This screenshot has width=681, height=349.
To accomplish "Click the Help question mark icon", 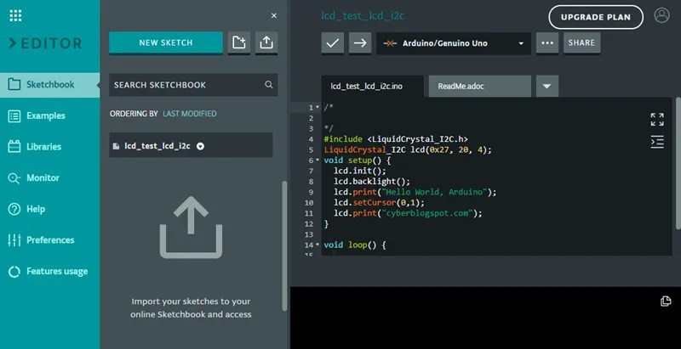I will [14, 209].
